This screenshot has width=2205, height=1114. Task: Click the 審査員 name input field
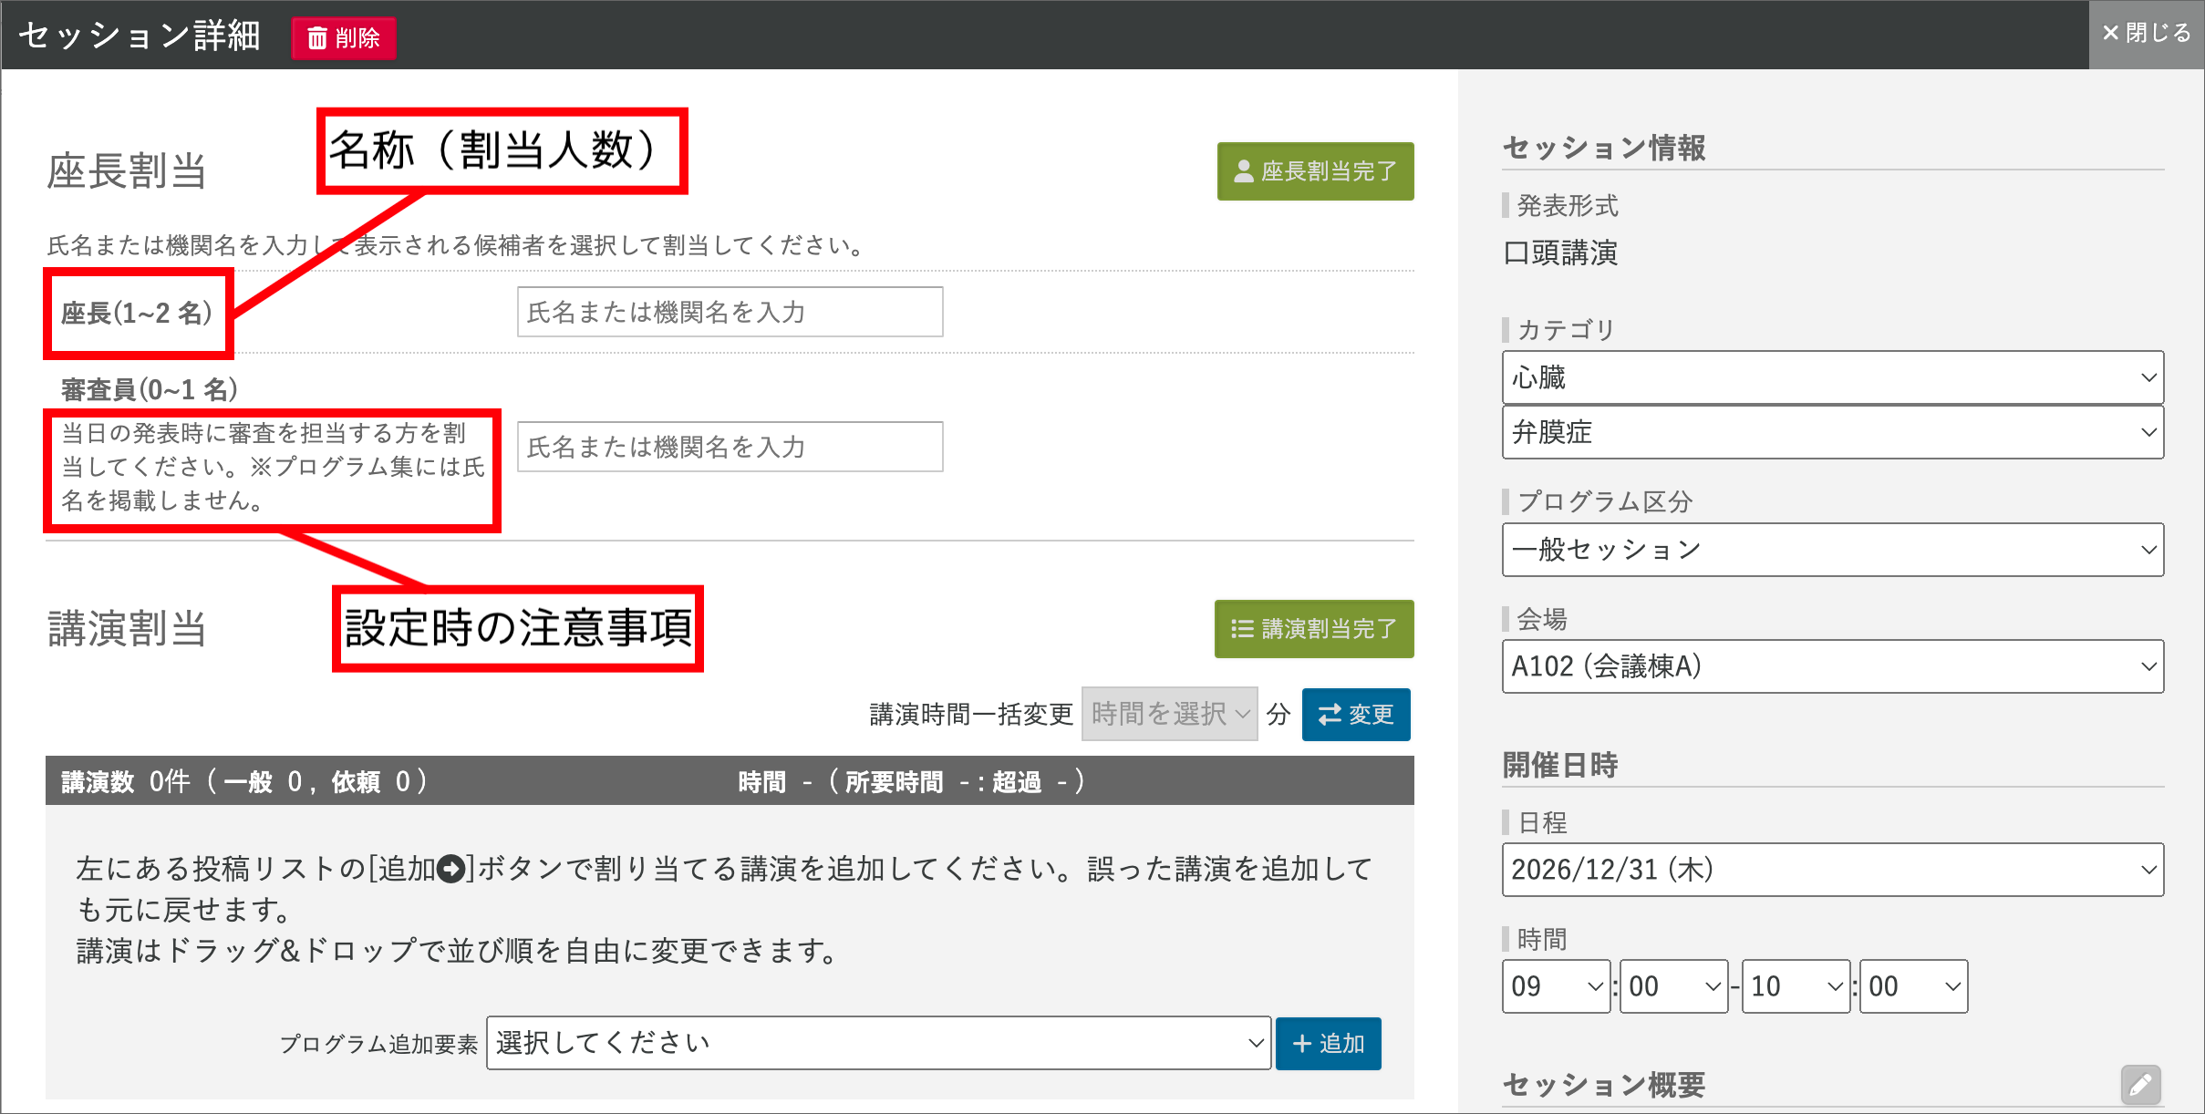[730, 447]
